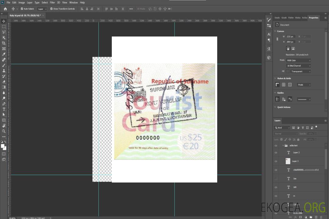This screenshot has height=219, width=329.
Task: Select the Zoom tool
Action: click(x=4, y=131)
